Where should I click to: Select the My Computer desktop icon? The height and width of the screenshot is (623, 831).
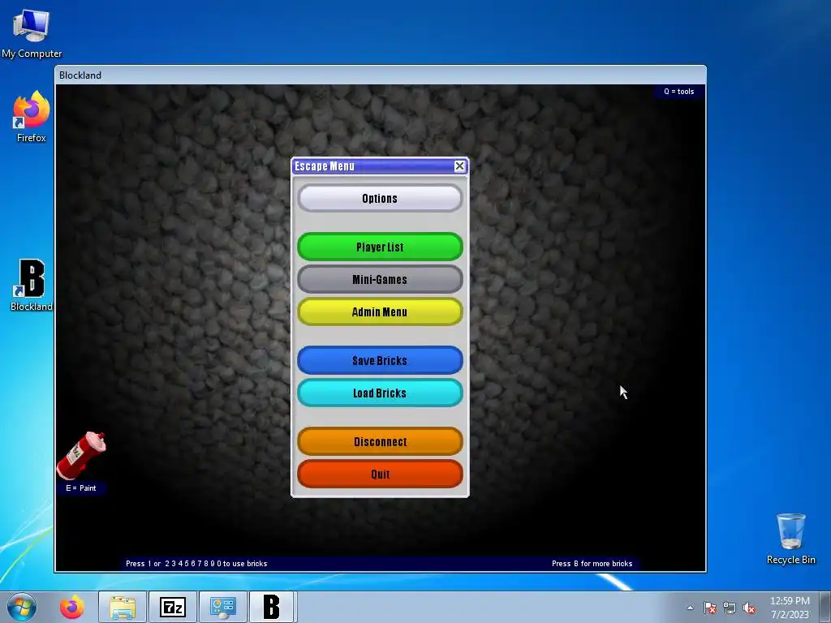point(32,34)
